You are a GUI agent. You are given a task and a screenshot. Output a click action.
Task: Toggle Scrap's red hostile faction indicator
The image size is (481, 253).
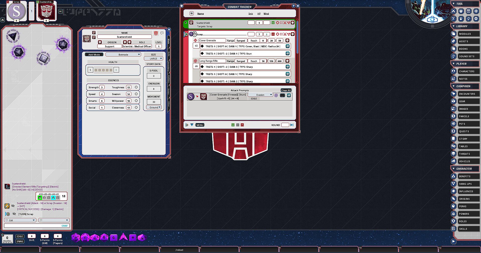pos(273,34)
